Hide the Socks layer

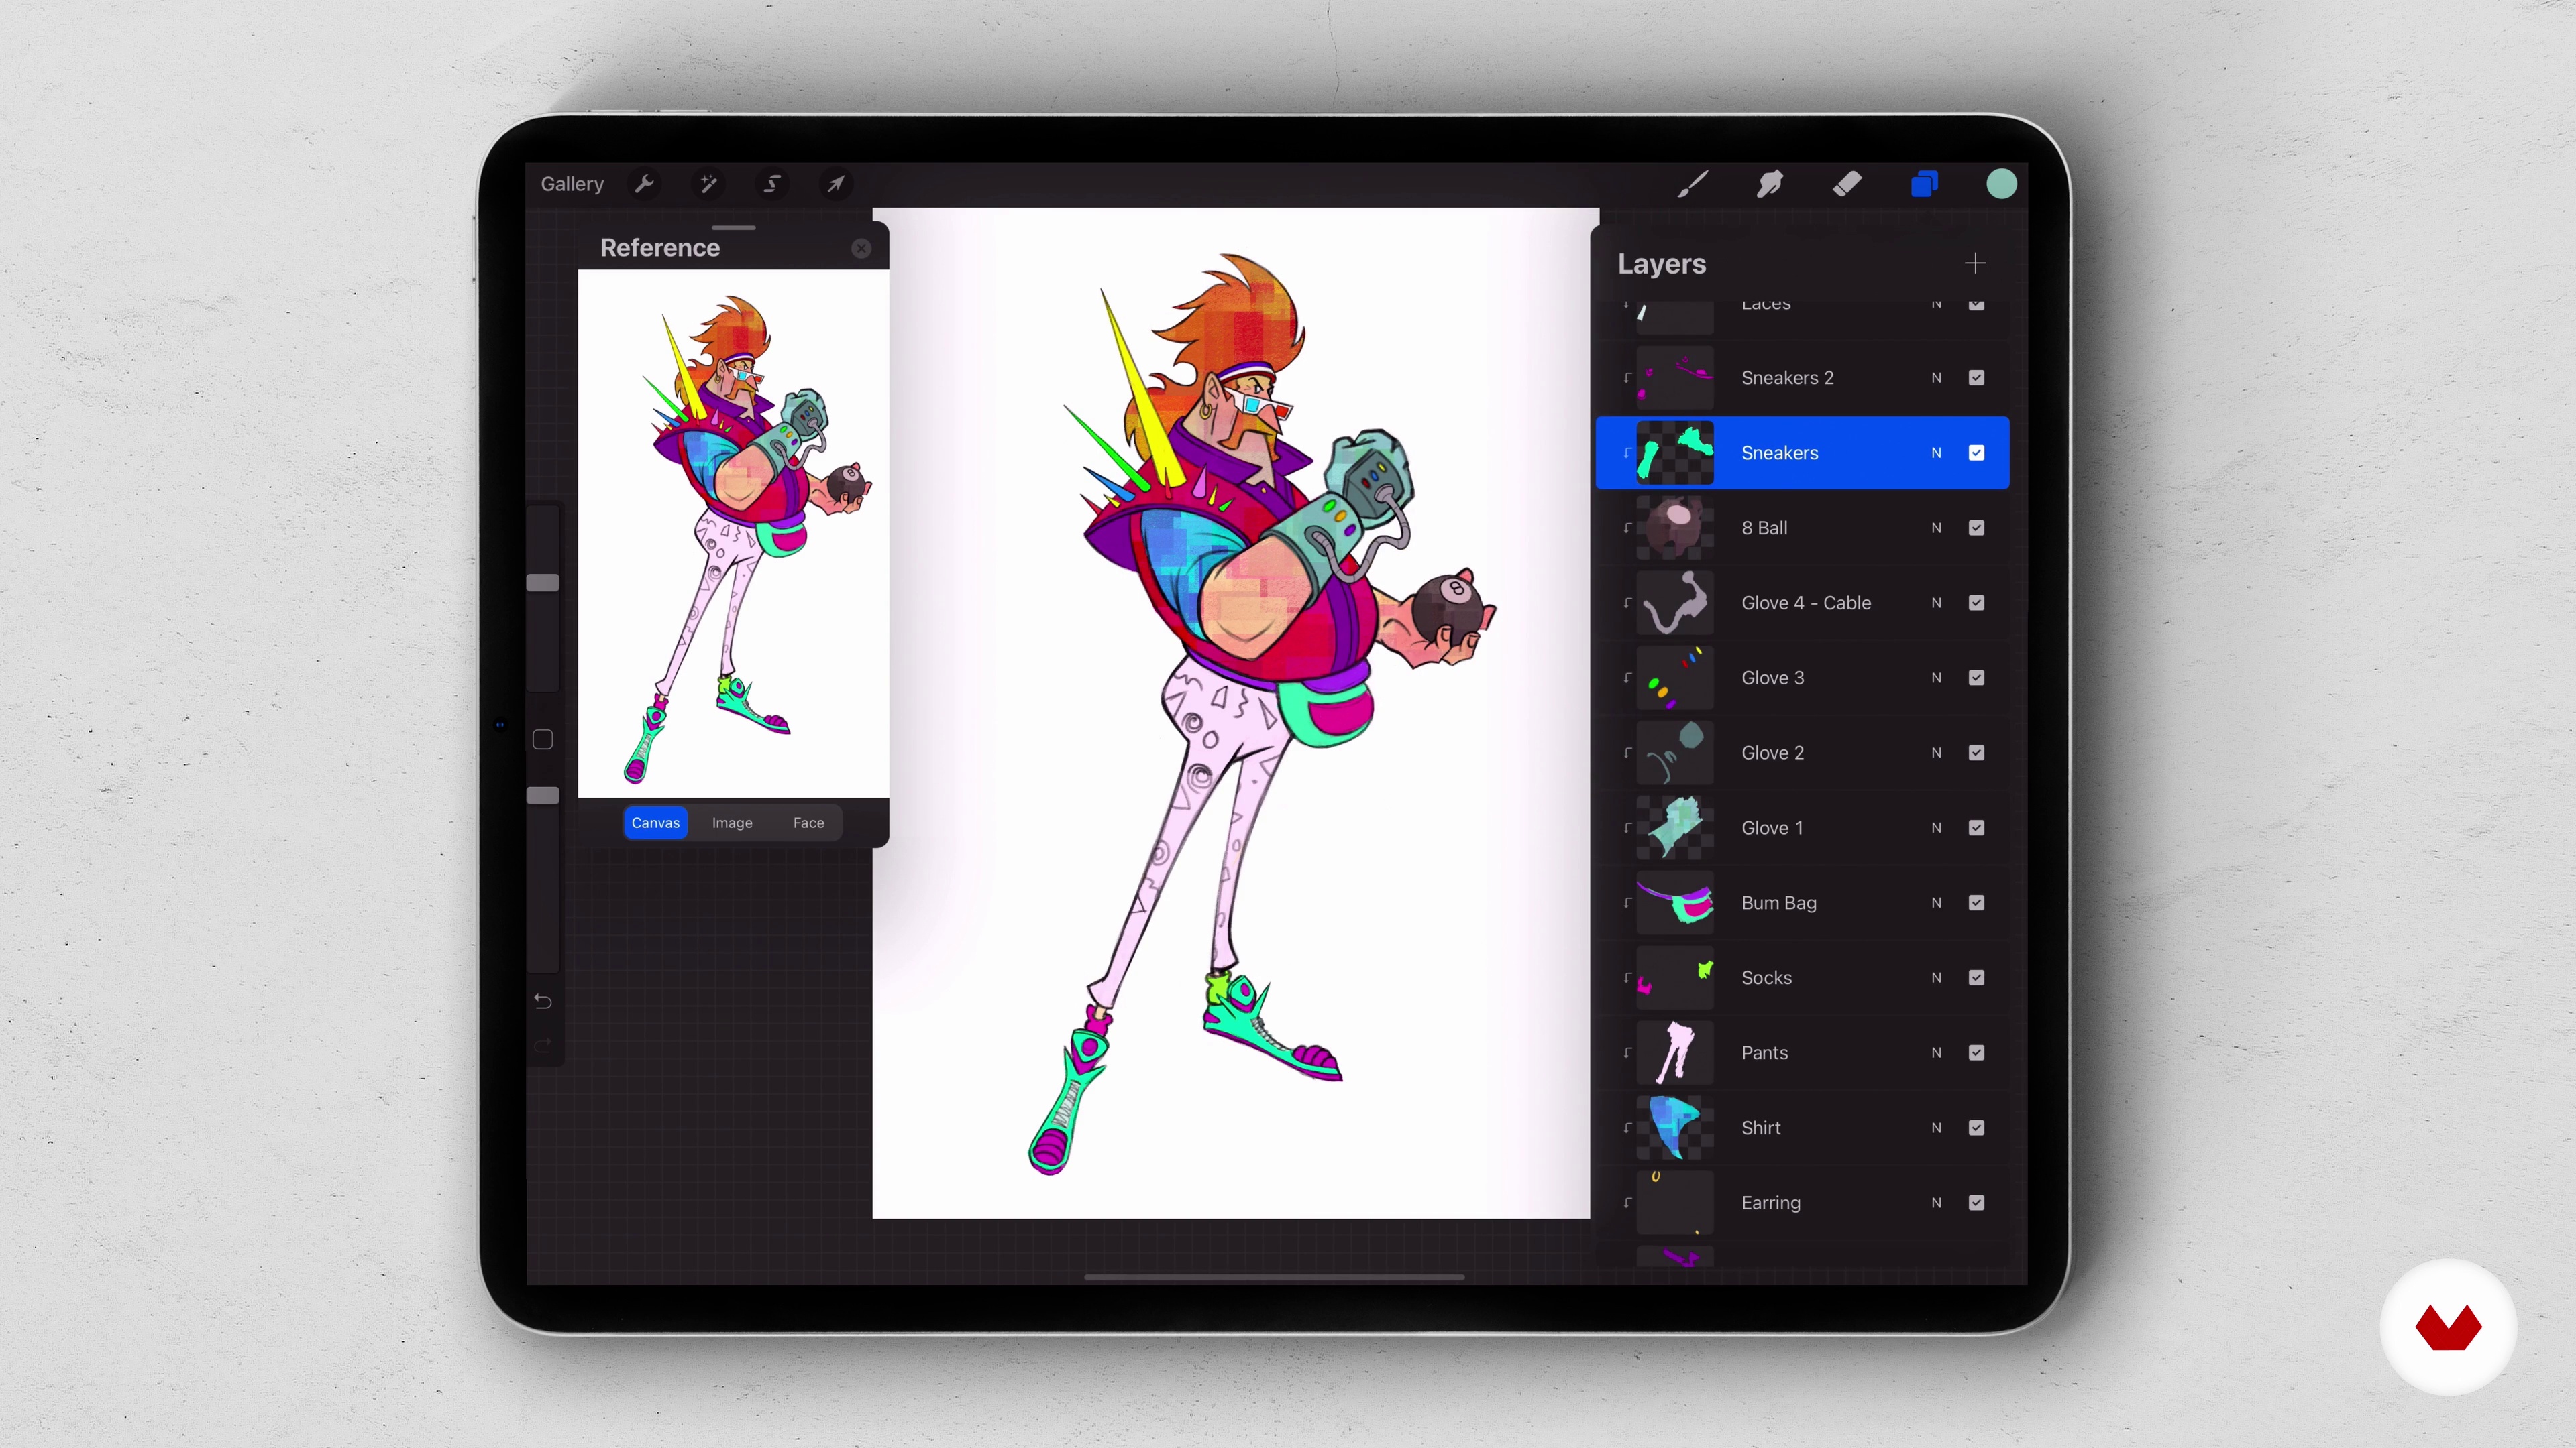(1976, 977)
